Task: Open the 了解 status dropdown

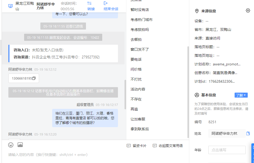Action: tap(241, 95)
